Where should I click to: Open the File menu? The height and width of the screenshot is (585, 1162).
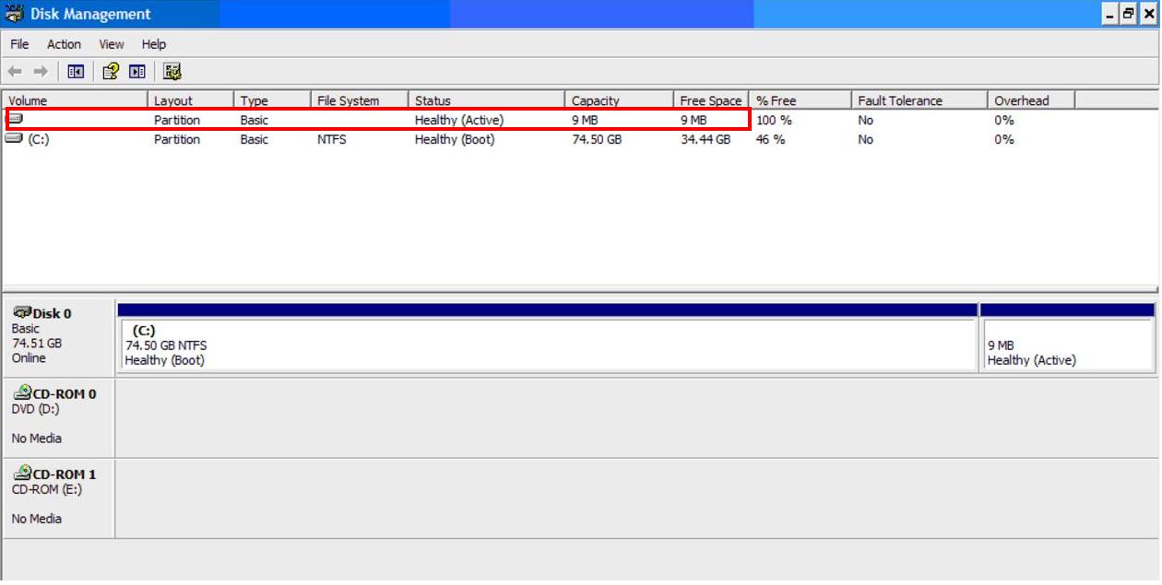pos(19,44)
